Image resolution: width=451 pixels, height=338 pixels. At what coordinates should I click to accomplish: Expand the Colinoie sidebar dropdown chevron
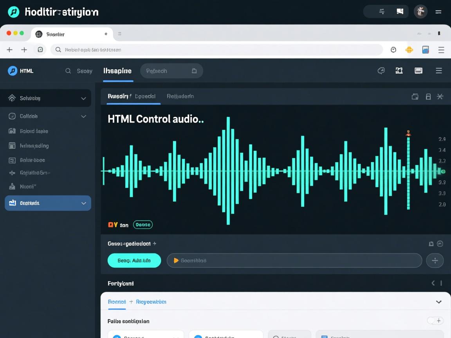click(x=83, y=116)
